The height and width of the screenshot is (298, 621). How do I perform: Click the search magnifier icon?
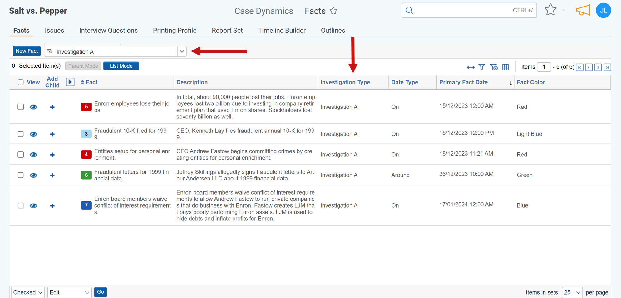(409, 11)
